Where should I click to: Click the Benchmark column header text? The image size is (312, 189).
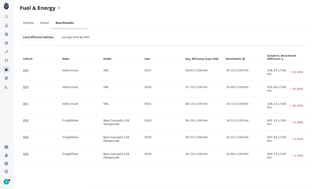coord(233,59)
